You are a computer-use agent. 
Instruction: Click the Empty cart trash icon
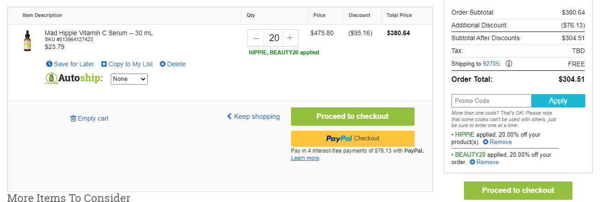(73, 118)
